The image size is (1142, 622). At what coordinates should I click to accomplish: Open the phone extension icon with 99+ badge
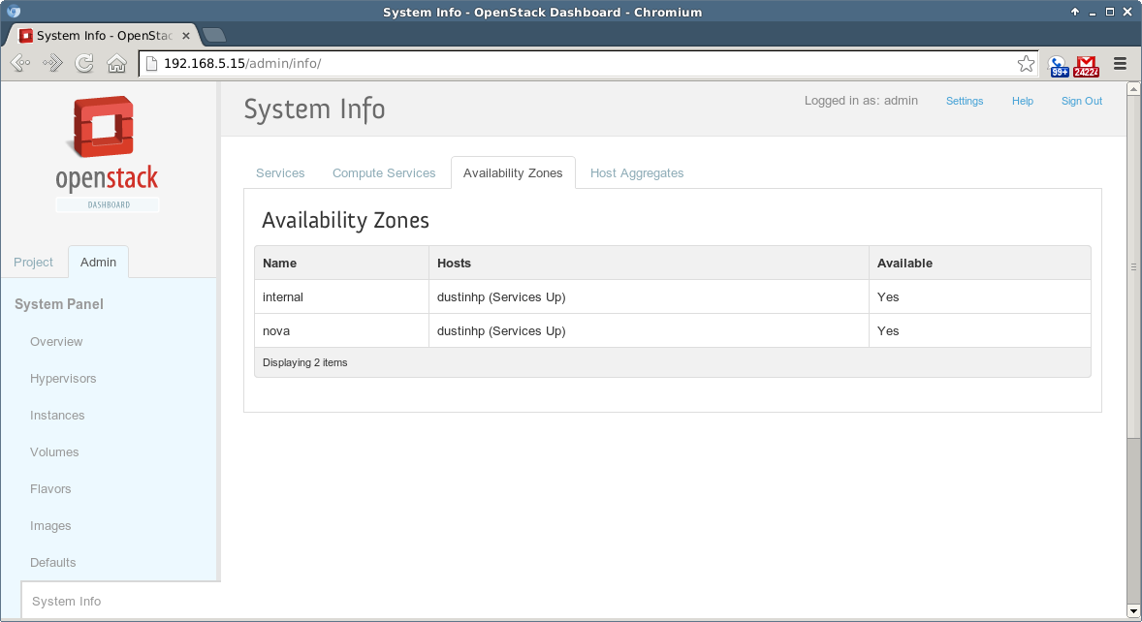pyautogui.click(x=1058, y=65)
